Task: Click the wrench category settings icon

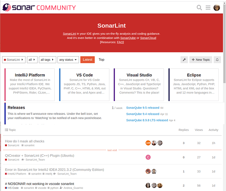Action: [x=184, y=60]
